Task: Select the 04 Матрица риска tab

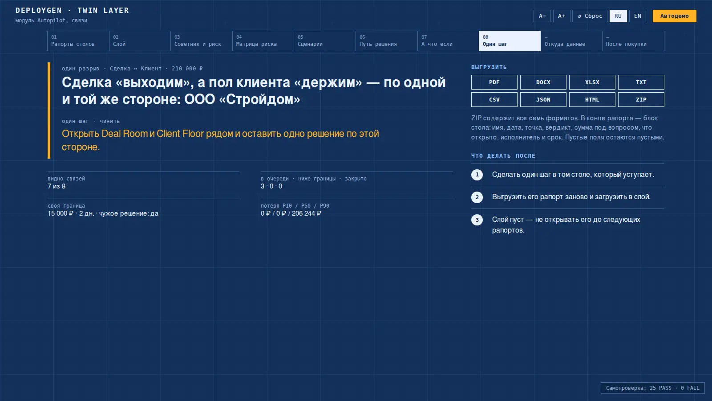Action: [x=263, y=41]
